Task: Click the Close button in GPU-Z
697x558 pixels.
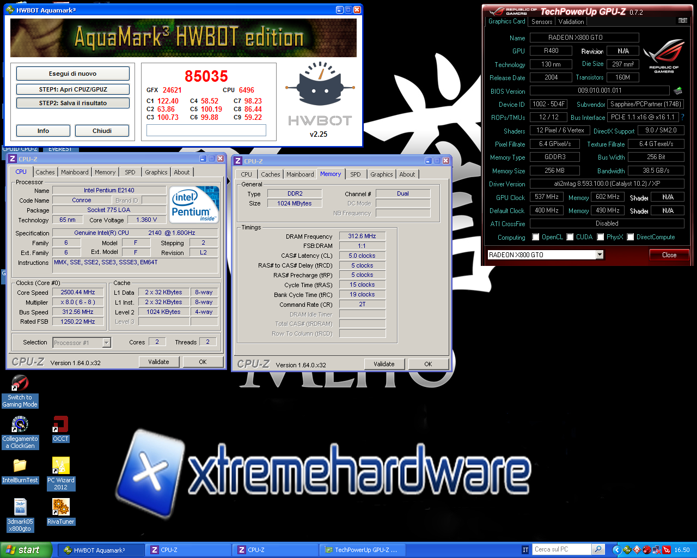Action: click(x=669, y=255)
